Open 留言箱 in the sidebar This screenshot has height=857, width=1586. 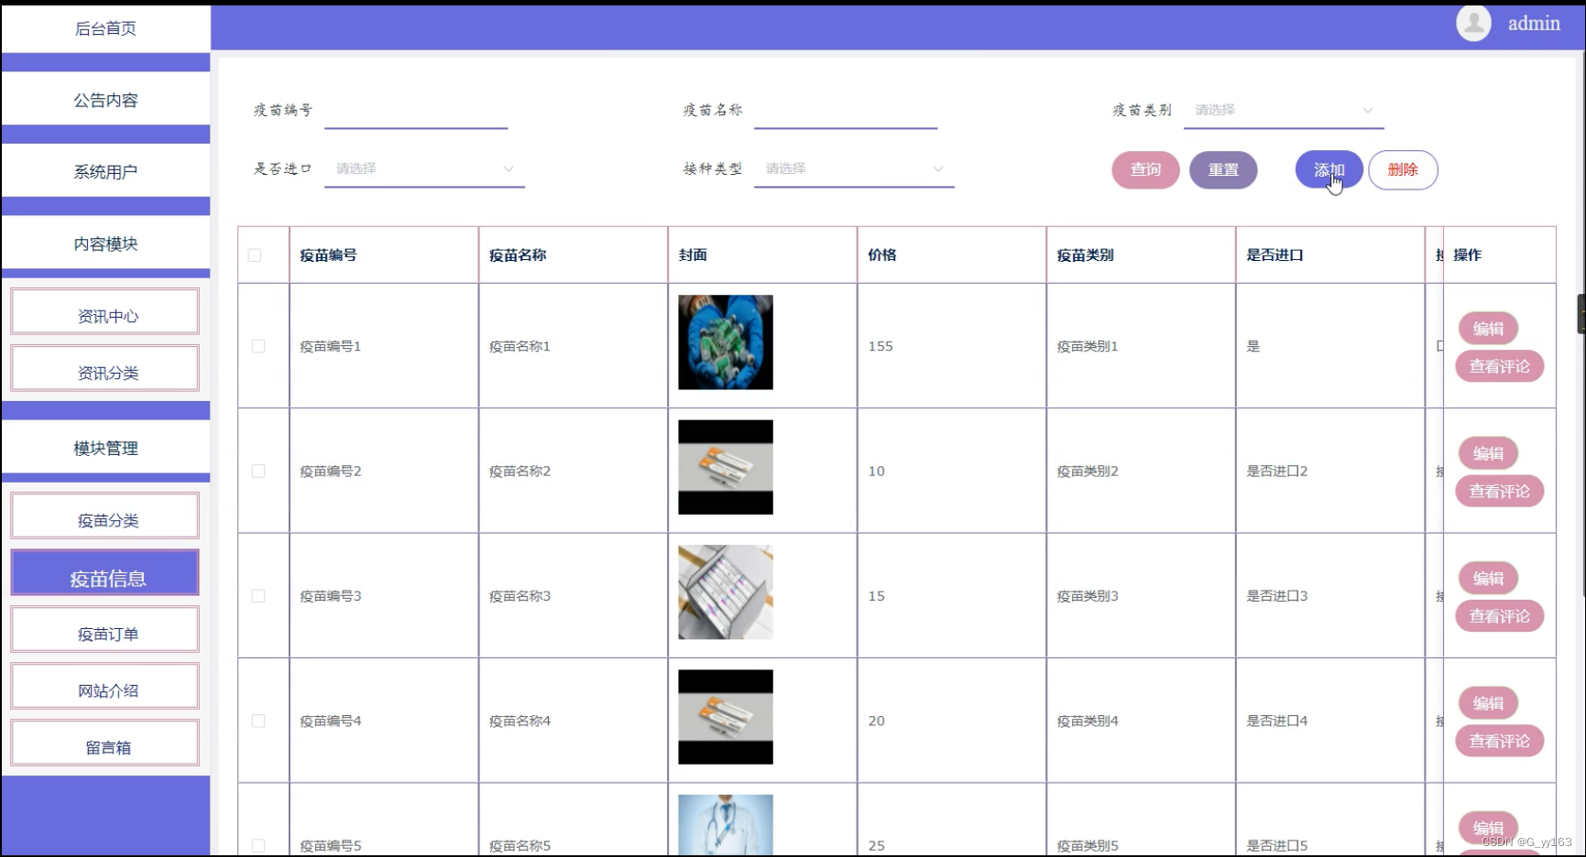click(105, 743)
